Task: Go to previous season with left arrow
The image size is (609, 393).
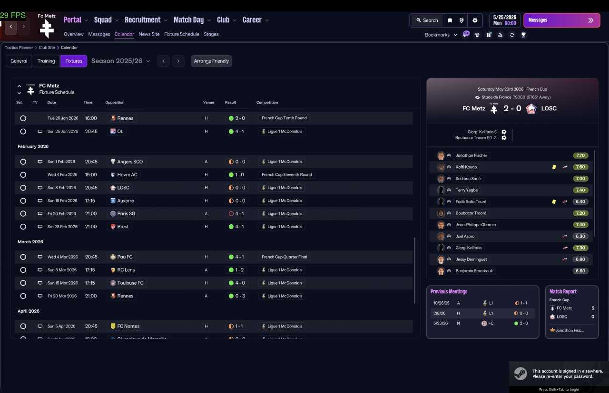Action: coord(163,61)
